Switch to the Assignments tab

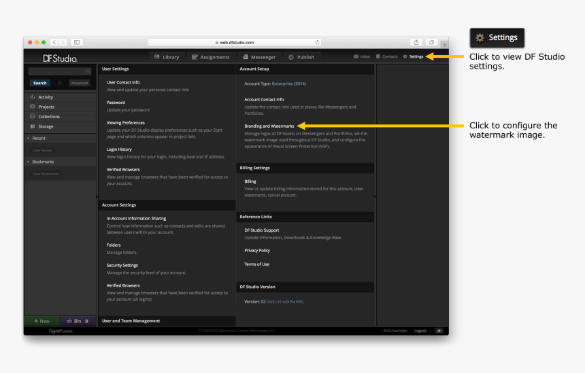(x=211, y=57)
